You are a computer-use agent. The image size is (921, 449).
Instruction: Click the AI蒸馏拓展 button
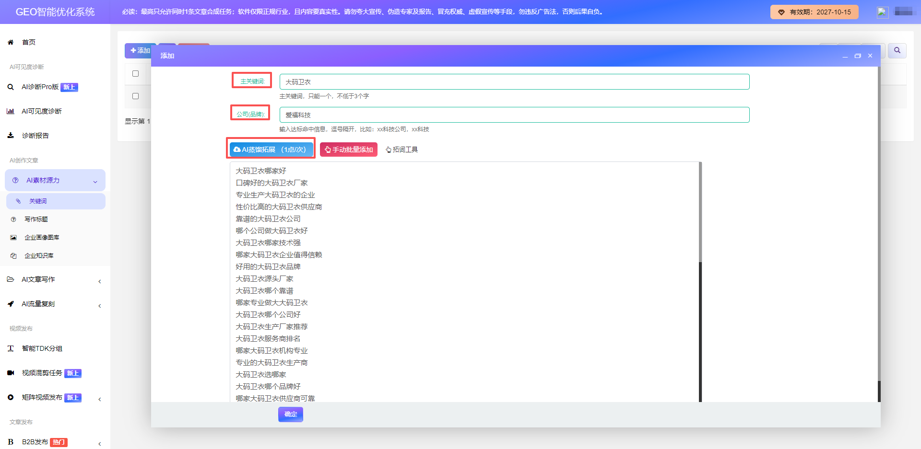tap(271, 150)
